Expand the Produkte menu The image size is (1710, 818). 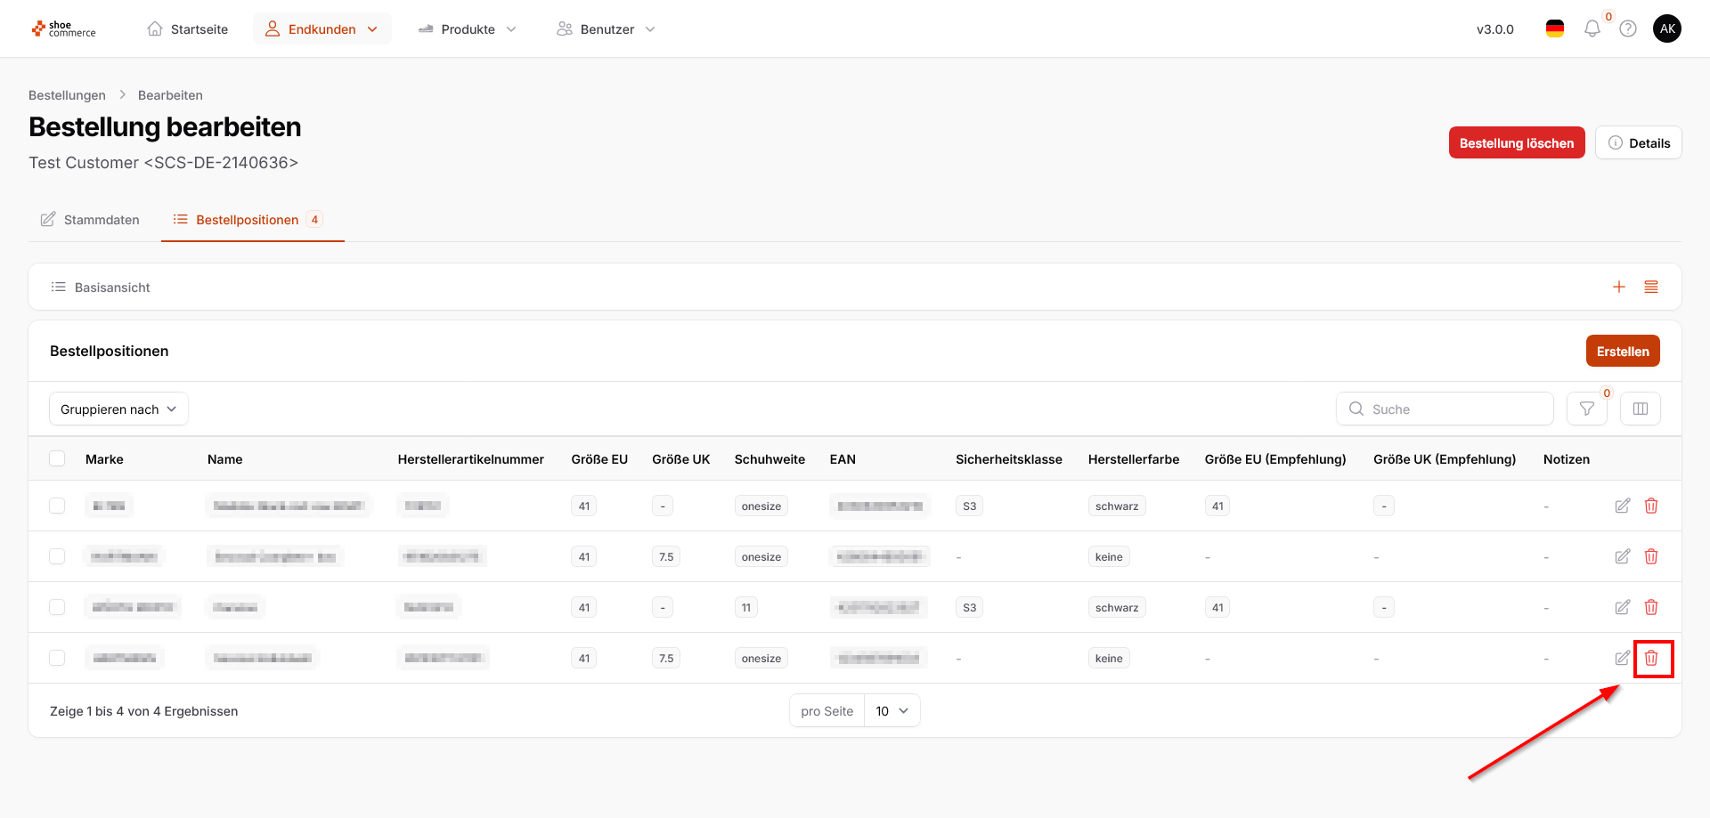click(468, 29)
